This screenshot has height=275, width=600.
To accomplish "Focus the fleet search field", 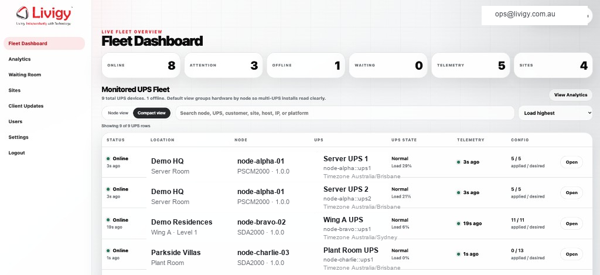I will pos(345,113).
